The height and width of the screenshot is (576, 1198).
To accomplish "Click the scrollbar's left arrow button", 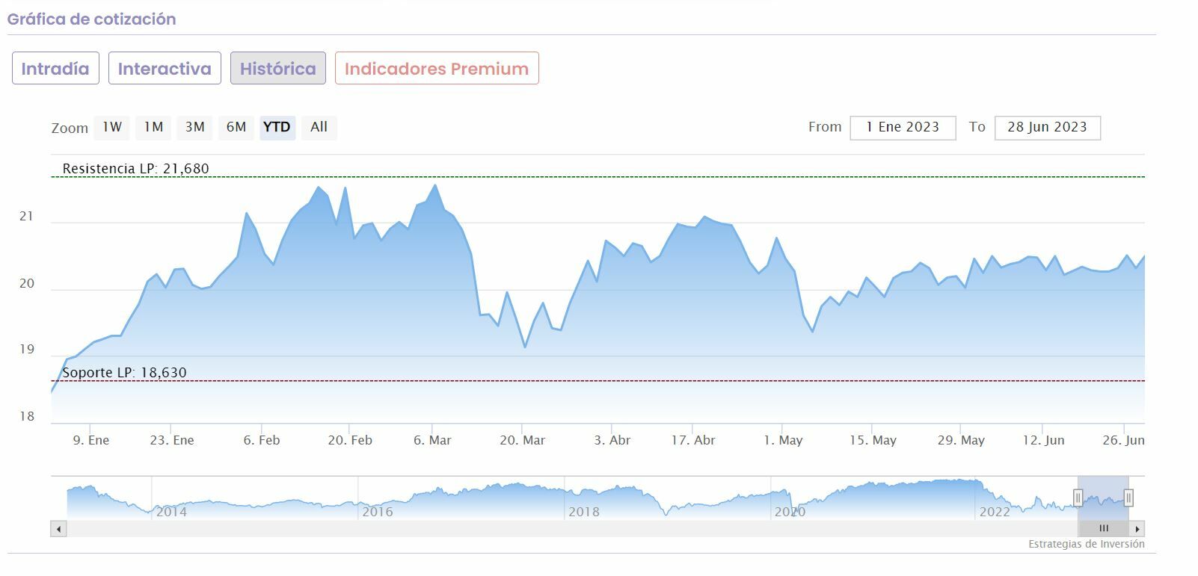I will click(x=59, y=529).
